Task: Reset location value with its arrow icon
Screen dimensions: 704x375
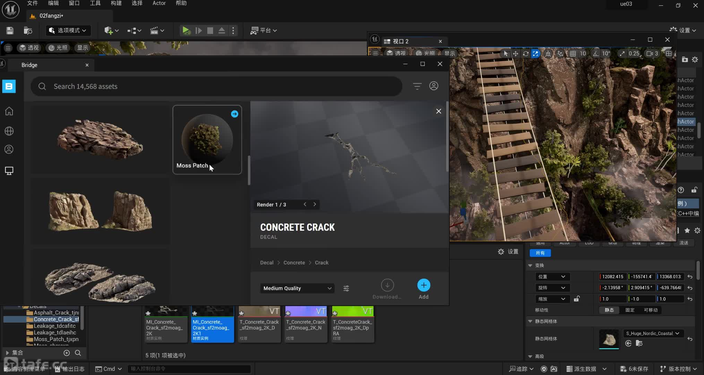Action: [x=690, y=277]
